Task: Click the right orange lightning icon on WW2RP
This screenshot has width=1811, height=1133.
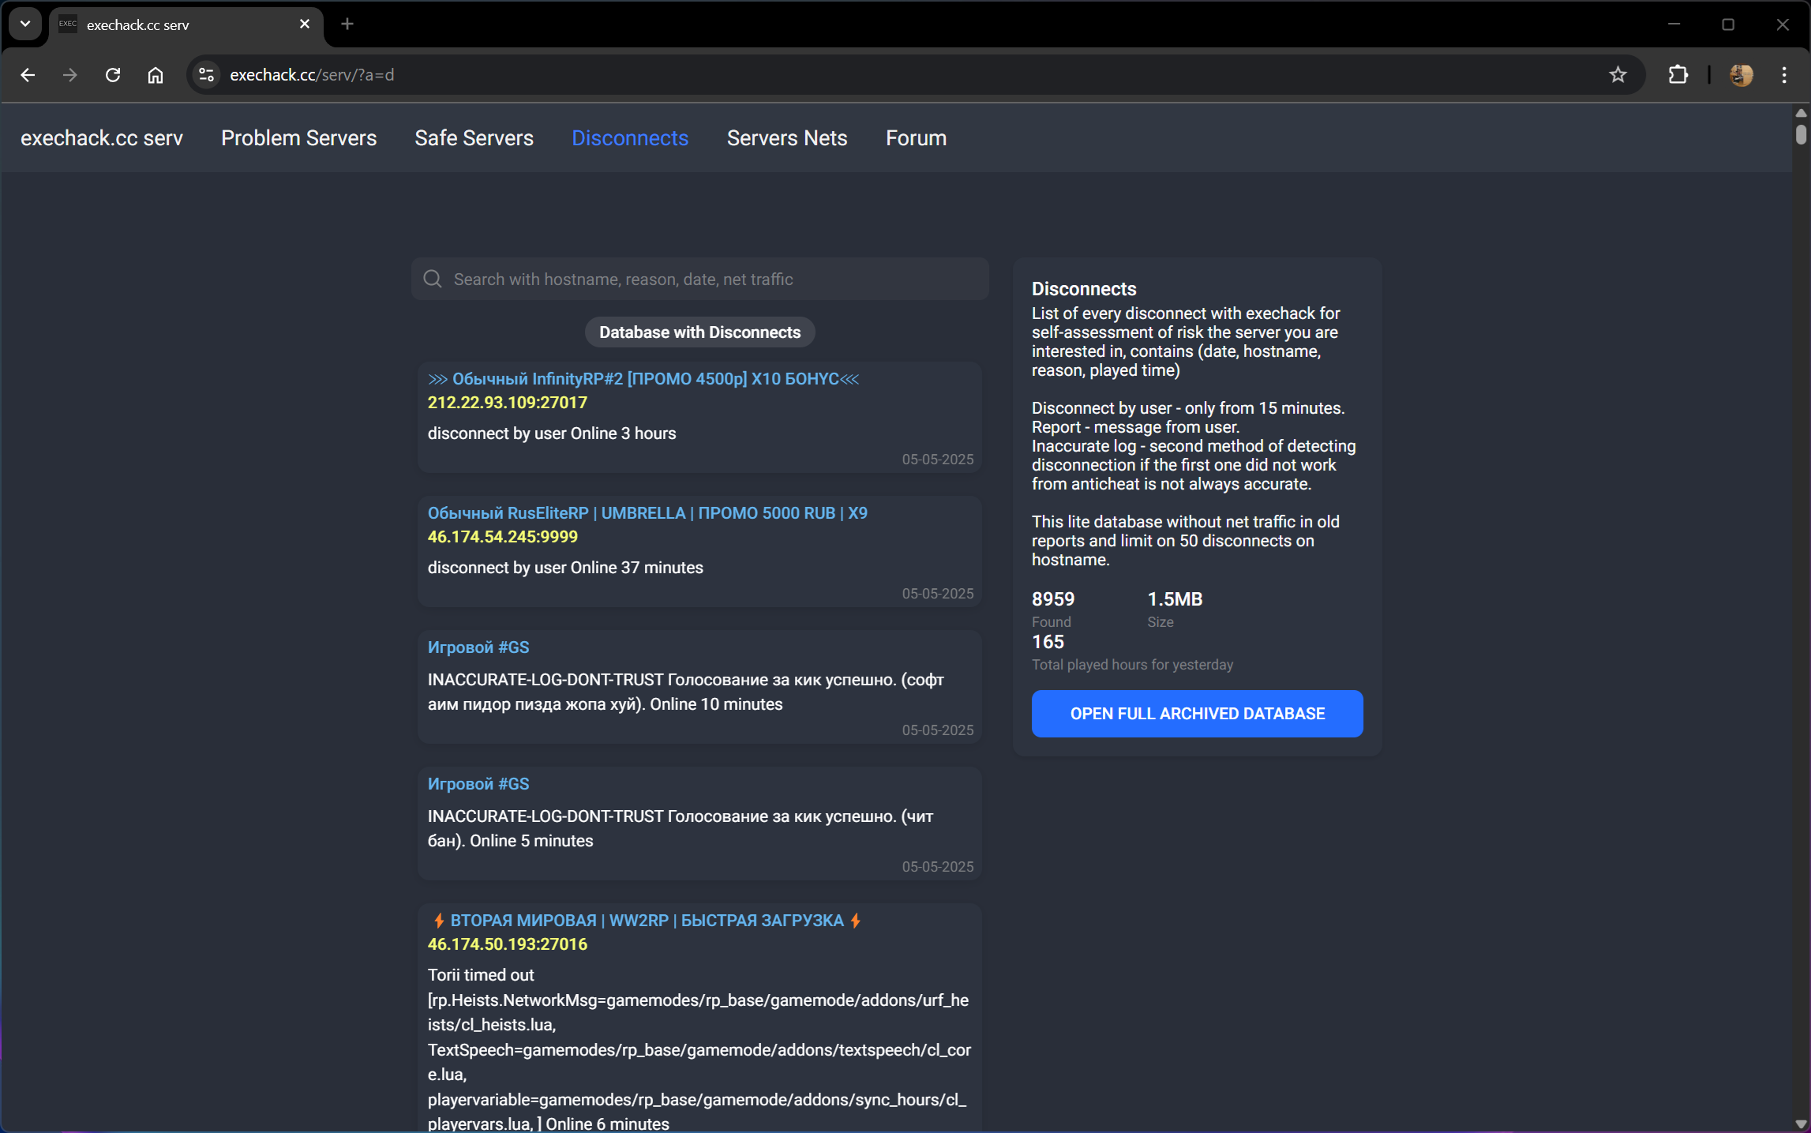Action: [856, 921]
